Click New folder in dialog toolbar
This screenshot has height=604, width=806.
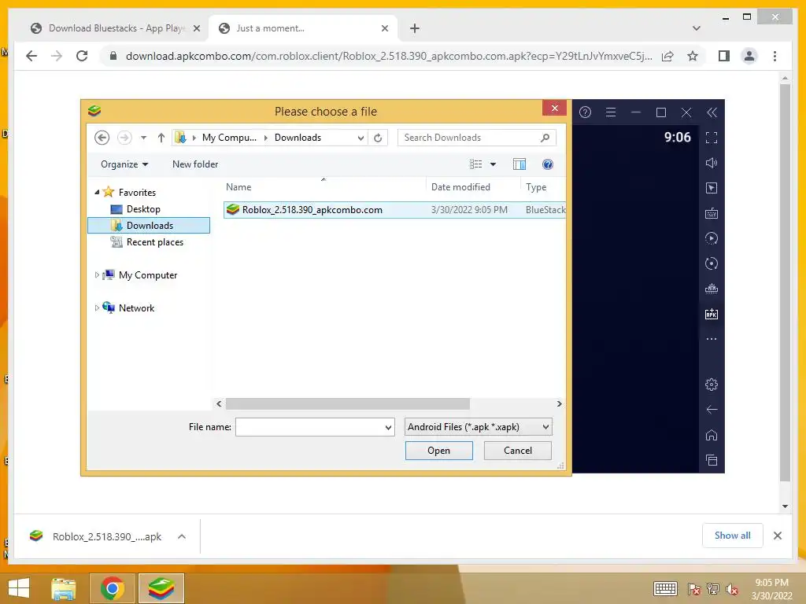195,164
